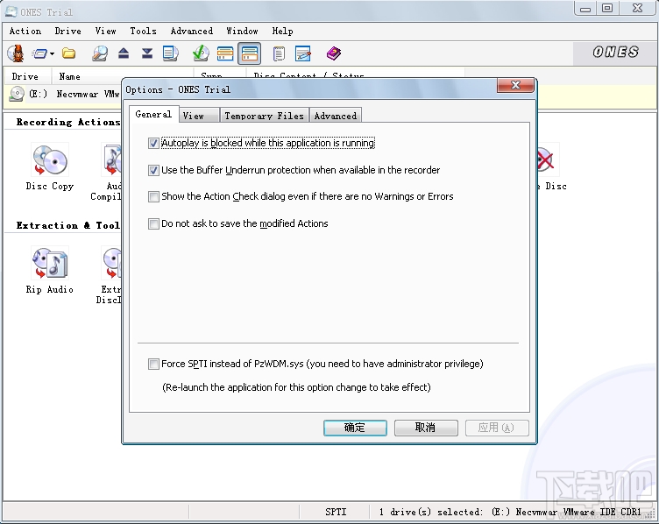Screen dimensions: 659x524
Task: Click the disc information document icon
Action: [x=170, y=53]
